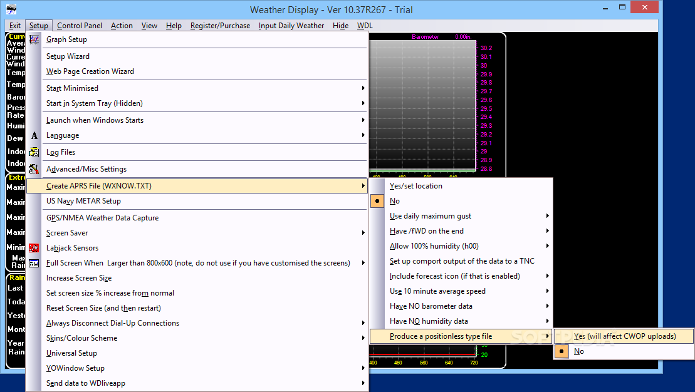Maximize the Weather Display window

pos(622,8)
